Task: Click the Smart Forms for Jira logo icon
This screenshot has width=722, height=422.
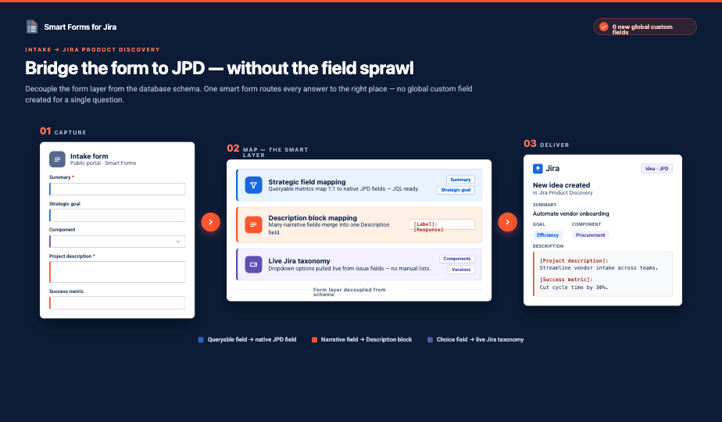Action: (x=32, y=27)
